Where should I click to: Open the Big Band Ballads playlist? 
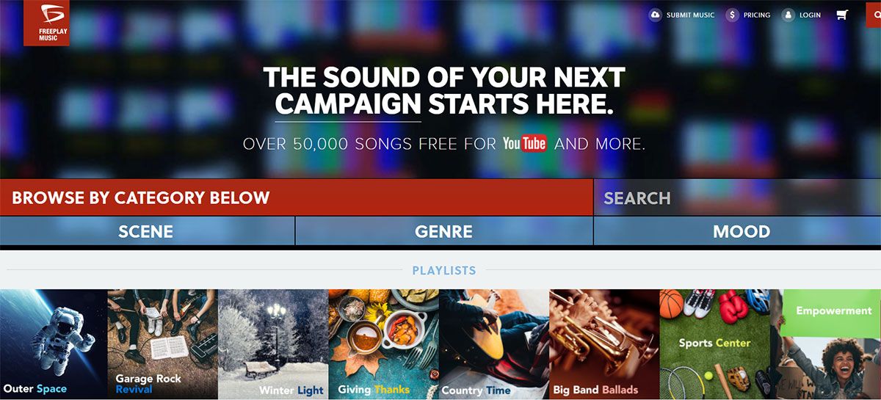click(x=604, y=344)
